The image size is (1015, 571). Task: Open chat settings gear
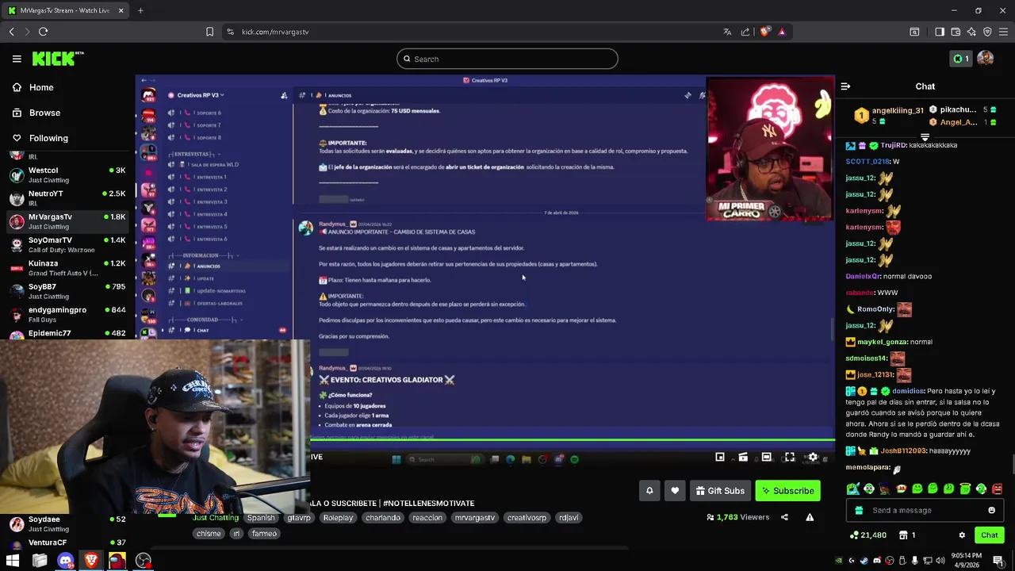[962, 535]
